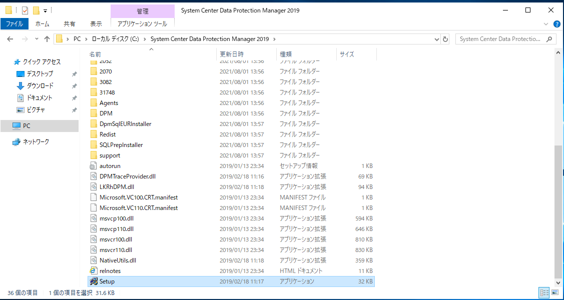The image size is (564, 300).
Task: Open the recent locations dropdown arrow
Action: (x=37, y=39)
